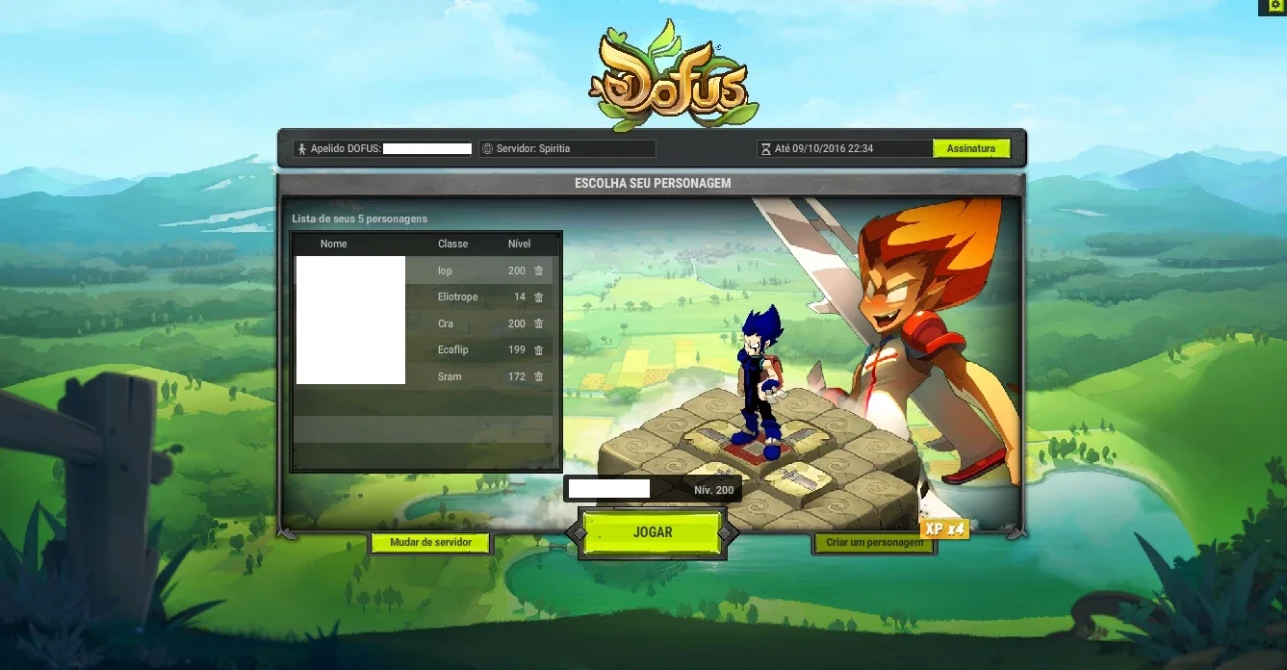The image size is (1287, 670).
Task: Select the Eliotrope level 14 row
Action: (x=424, y=297)
